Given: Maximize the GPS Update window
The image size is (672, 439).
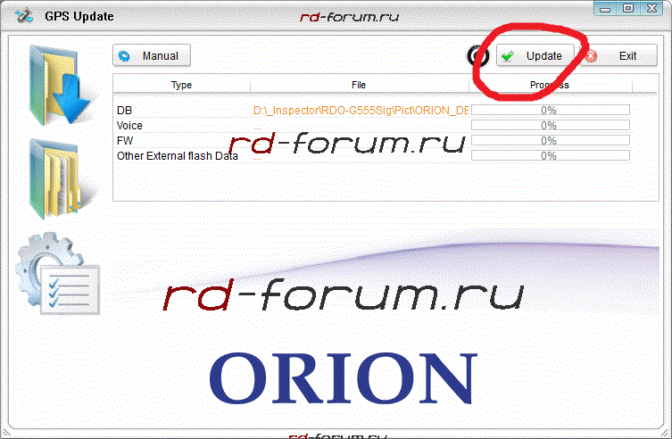Looking at the screenshot, I should (x=627, y=9).
